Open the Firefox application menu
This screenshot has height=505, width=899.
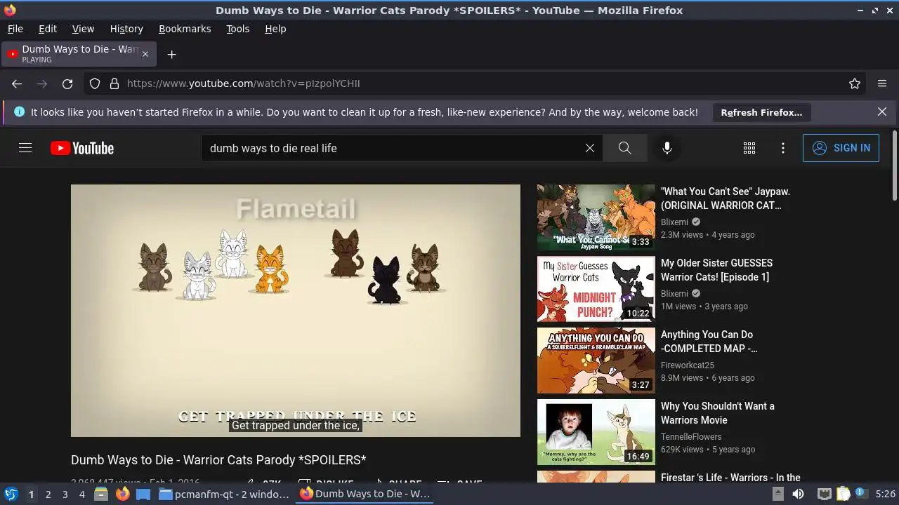(882, 83)
